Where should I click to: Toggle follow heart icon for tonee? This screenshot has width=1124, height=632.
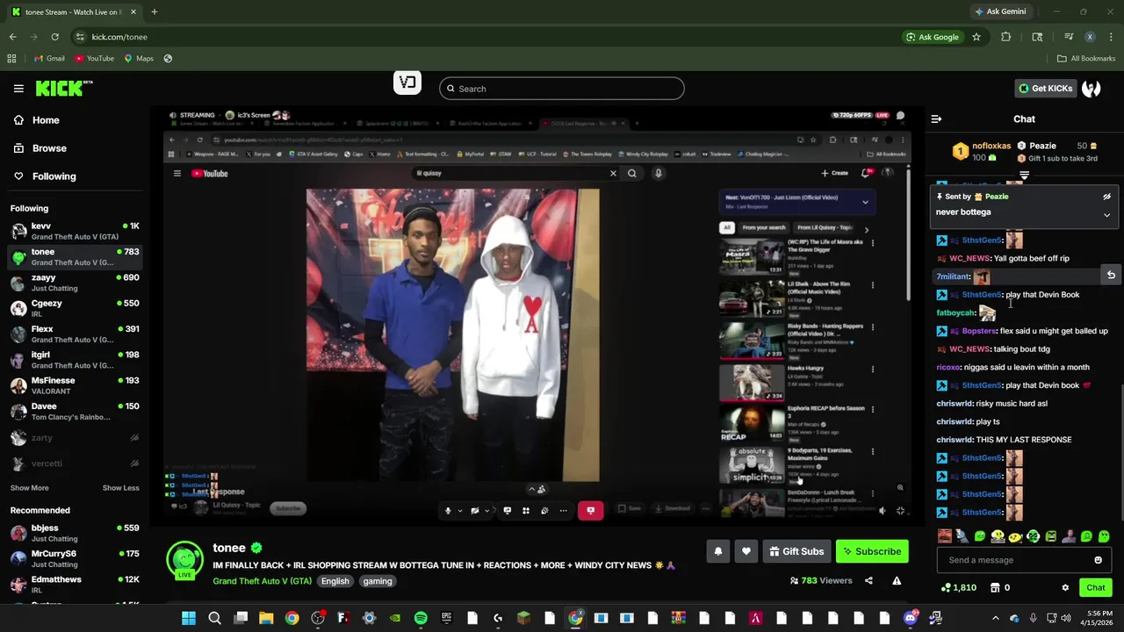(746, 551)
